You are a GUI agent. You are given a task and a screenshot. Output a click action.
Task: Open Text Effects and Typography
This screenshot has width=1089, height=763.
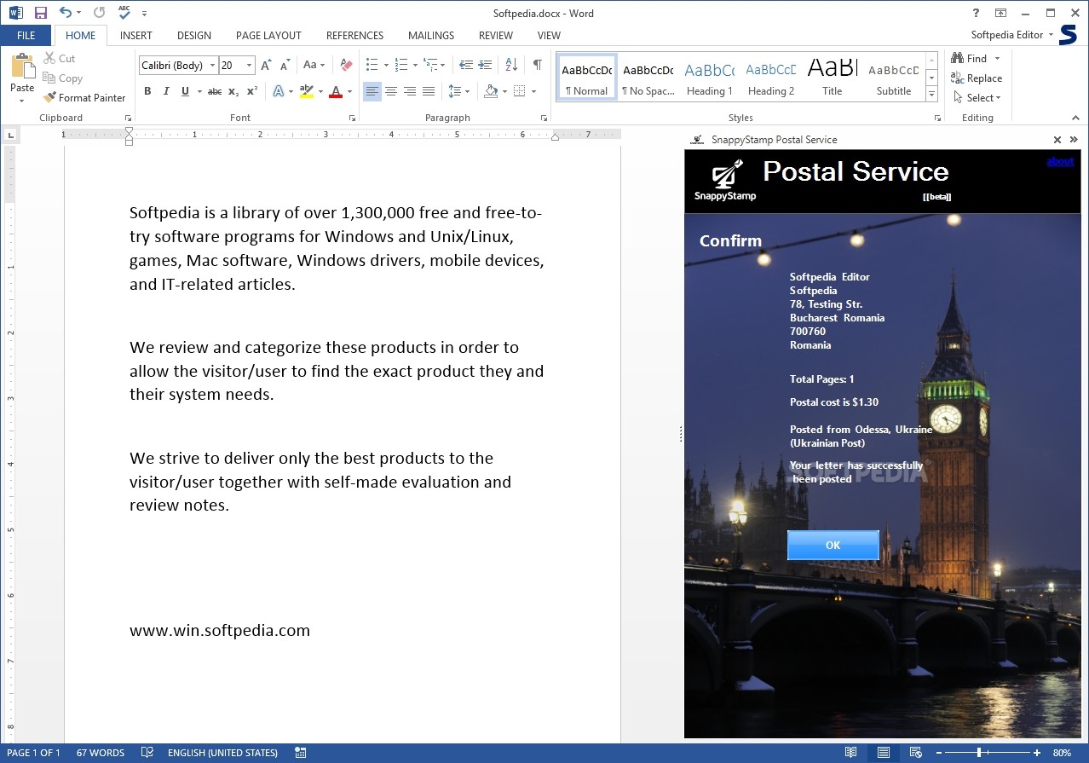pos(279,91)
